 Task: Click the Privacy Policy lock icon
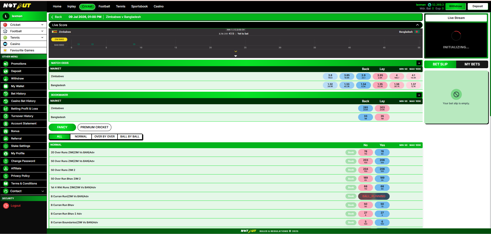(x=6, y=176)
